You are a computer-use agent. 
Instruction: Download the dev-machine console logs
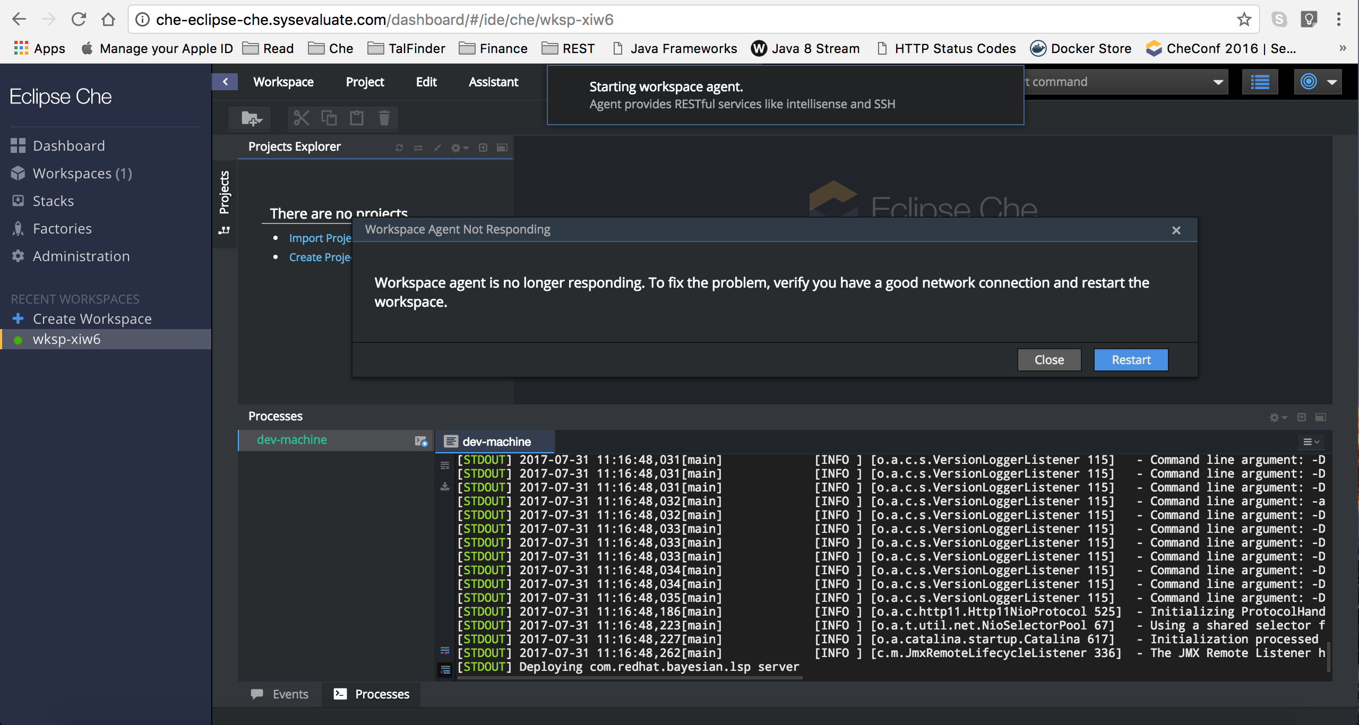[445, 487]
